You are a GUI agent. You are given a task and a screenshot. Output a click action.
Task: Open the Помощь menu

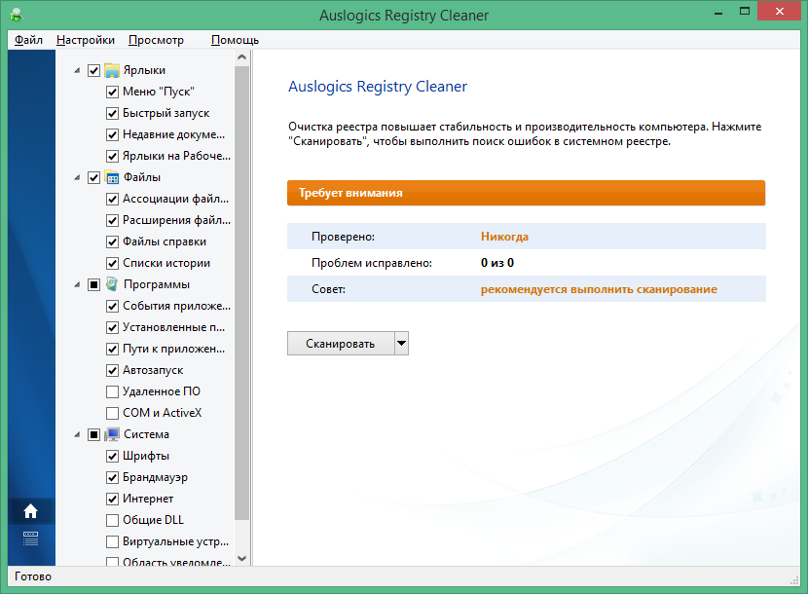[237, 40]
